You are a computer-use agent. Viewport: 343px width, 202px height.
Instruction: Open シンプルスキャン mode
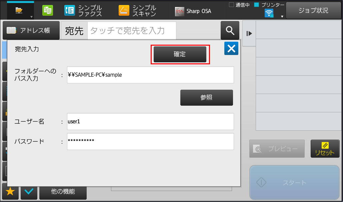click(137, 11)
